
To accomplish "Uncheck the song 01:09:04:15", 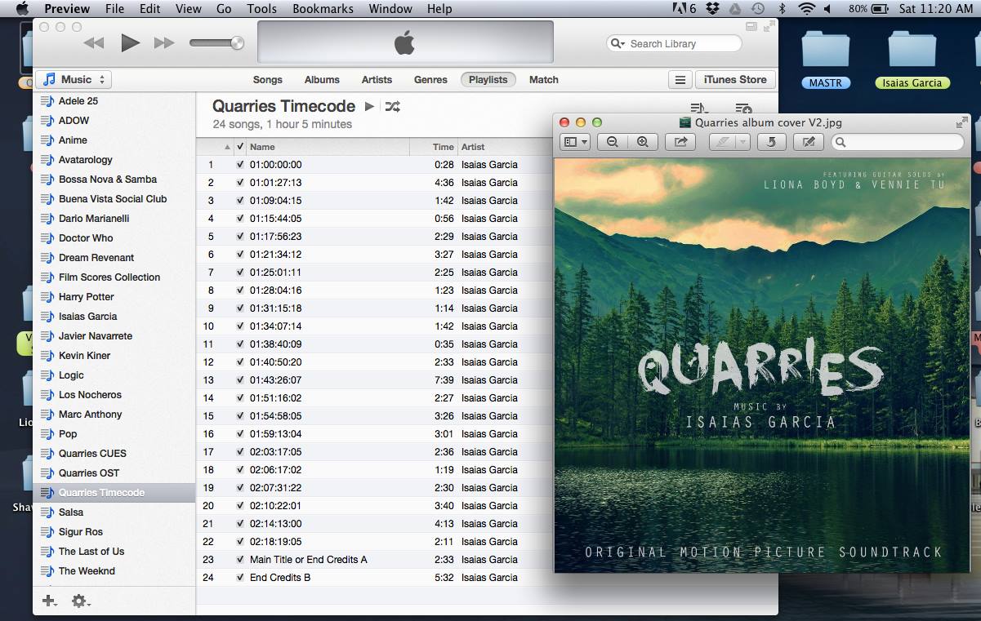I will [240, 201].
